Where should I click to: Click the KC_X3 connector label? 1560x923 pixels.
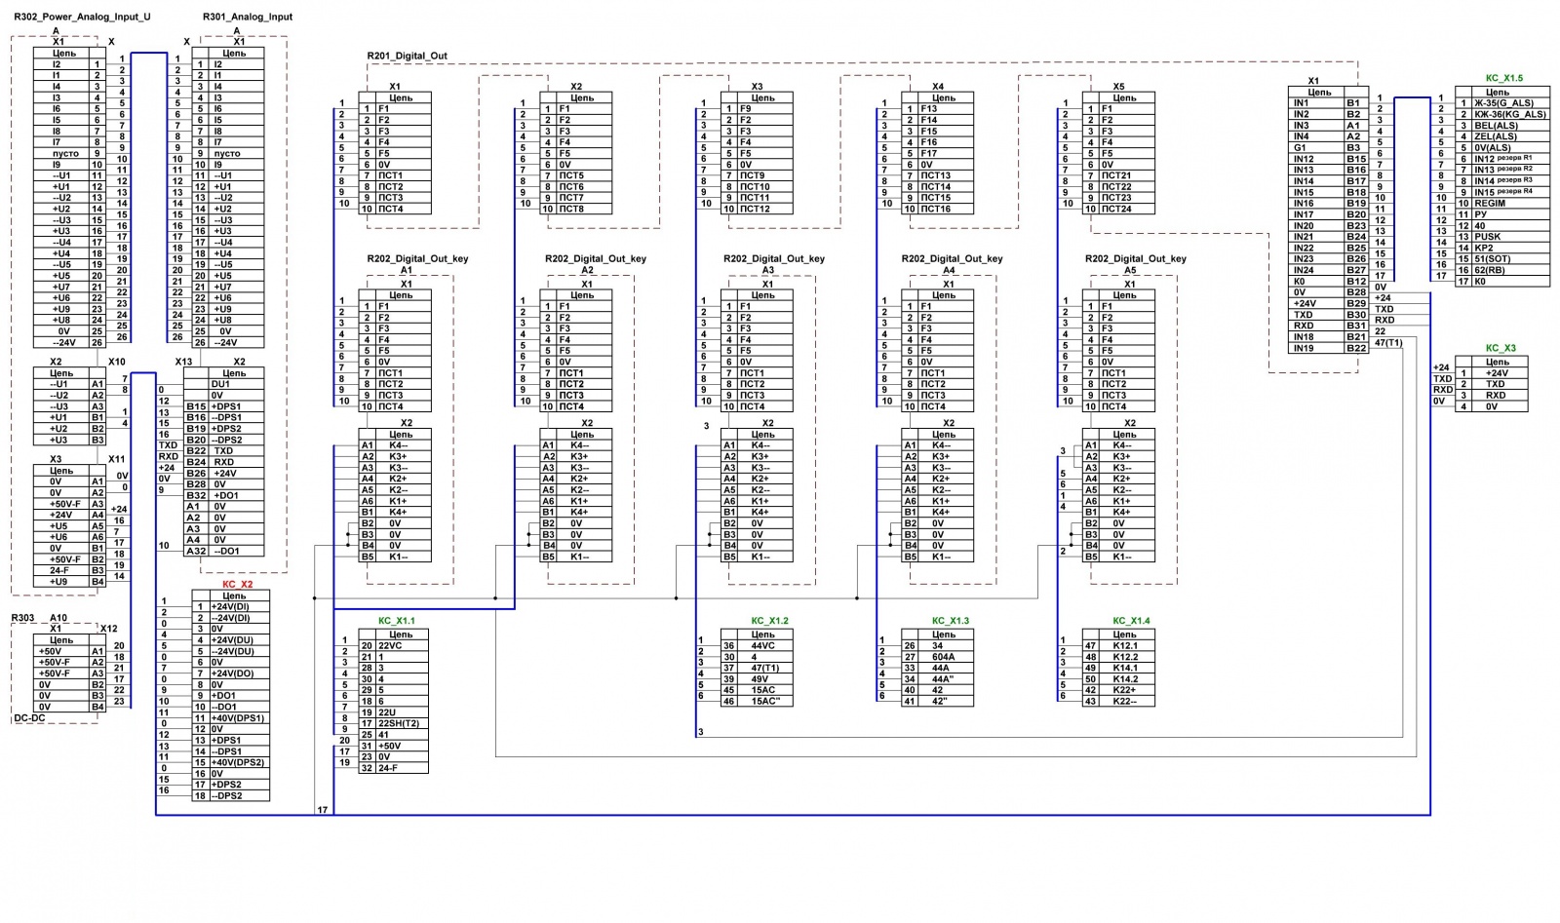point(1501,348)
